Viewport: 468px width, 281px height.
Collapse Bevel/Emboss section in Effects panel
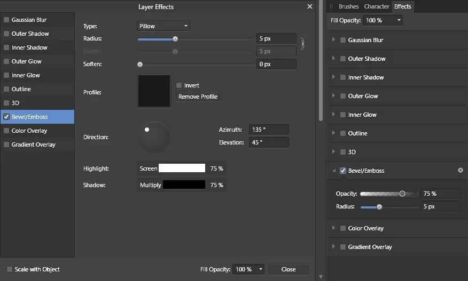tap(334, 171)
